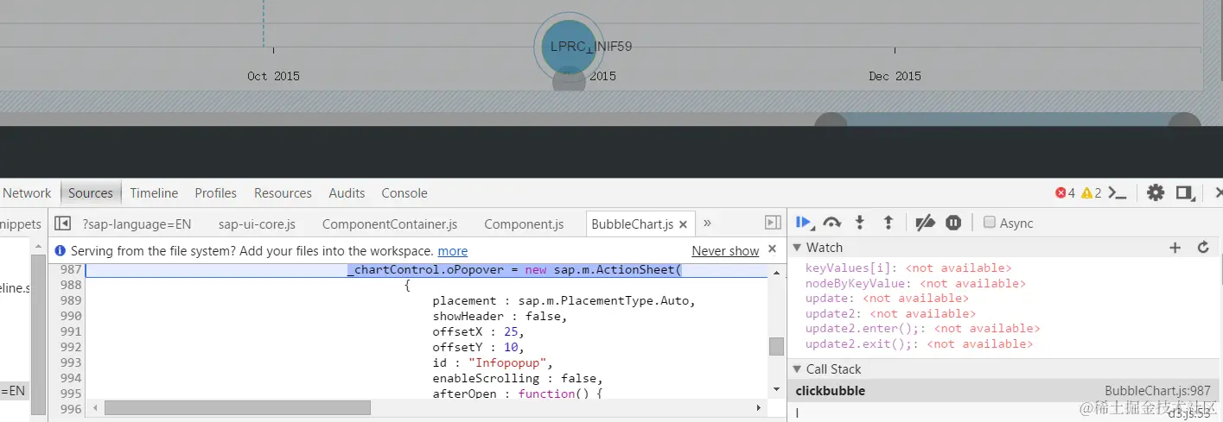
Task: Enable Async call stack checkbox
Action: coord(990,223)
